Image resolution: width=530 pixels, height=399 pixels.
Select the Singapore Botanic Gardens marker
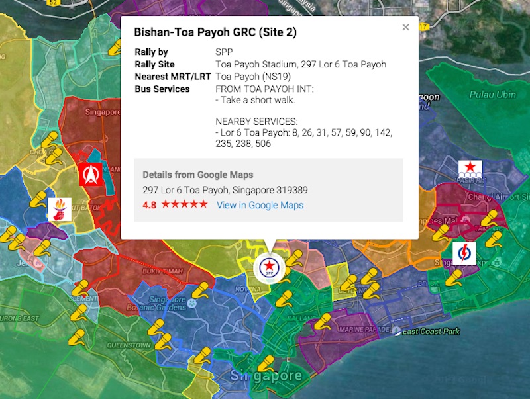click(191, 303)
